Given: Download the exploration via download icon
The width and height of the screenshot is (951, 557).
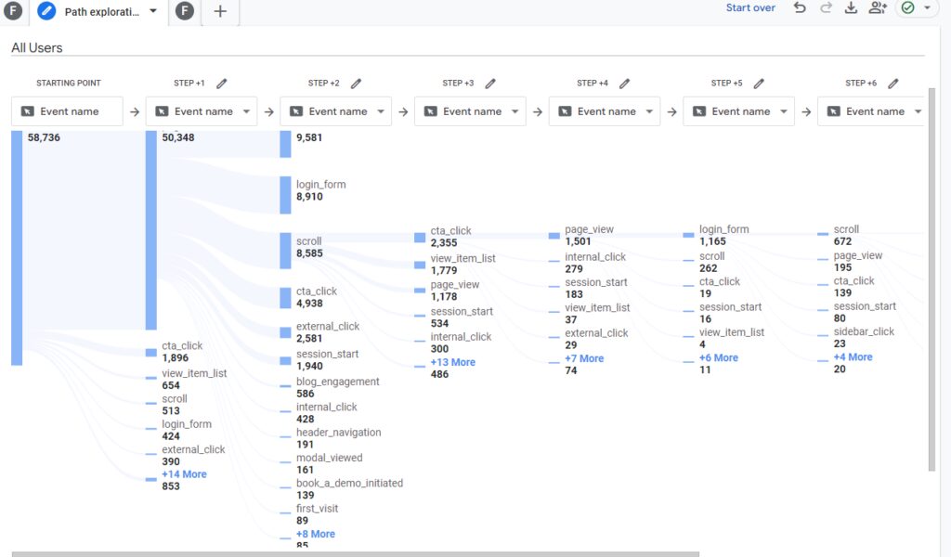Looking at the screenshot, I should (x=851, y=7).
